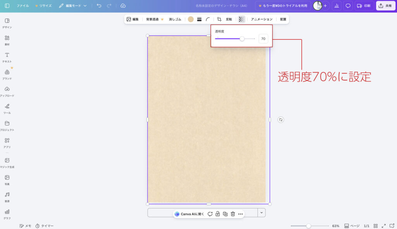The image size is (397, 229).
Task: Open the border style lines icon
Action: 199,19
